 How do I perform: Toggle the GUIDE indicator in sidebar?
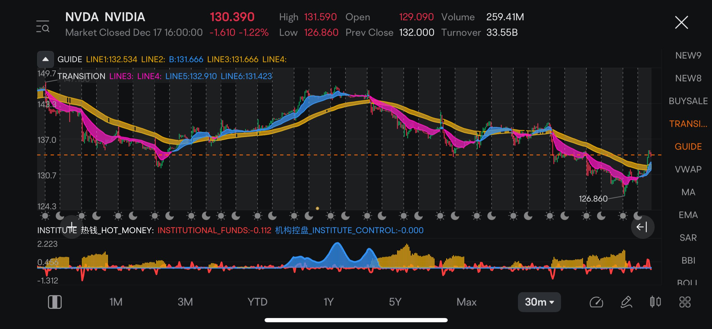pyautogui.click(x=688, y=147)
